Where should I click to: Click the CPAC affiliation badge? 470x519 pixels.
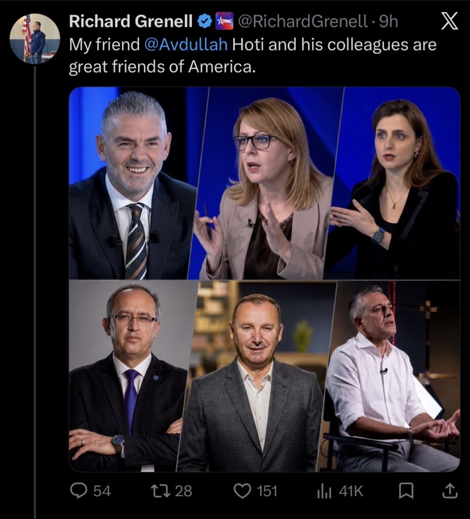click(224, 21)
